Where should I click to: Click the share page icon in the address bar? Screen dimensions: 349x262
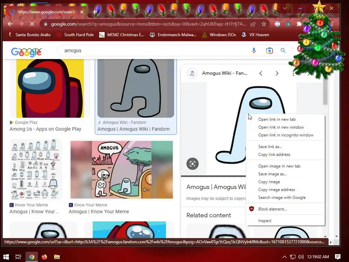point(253,24)
